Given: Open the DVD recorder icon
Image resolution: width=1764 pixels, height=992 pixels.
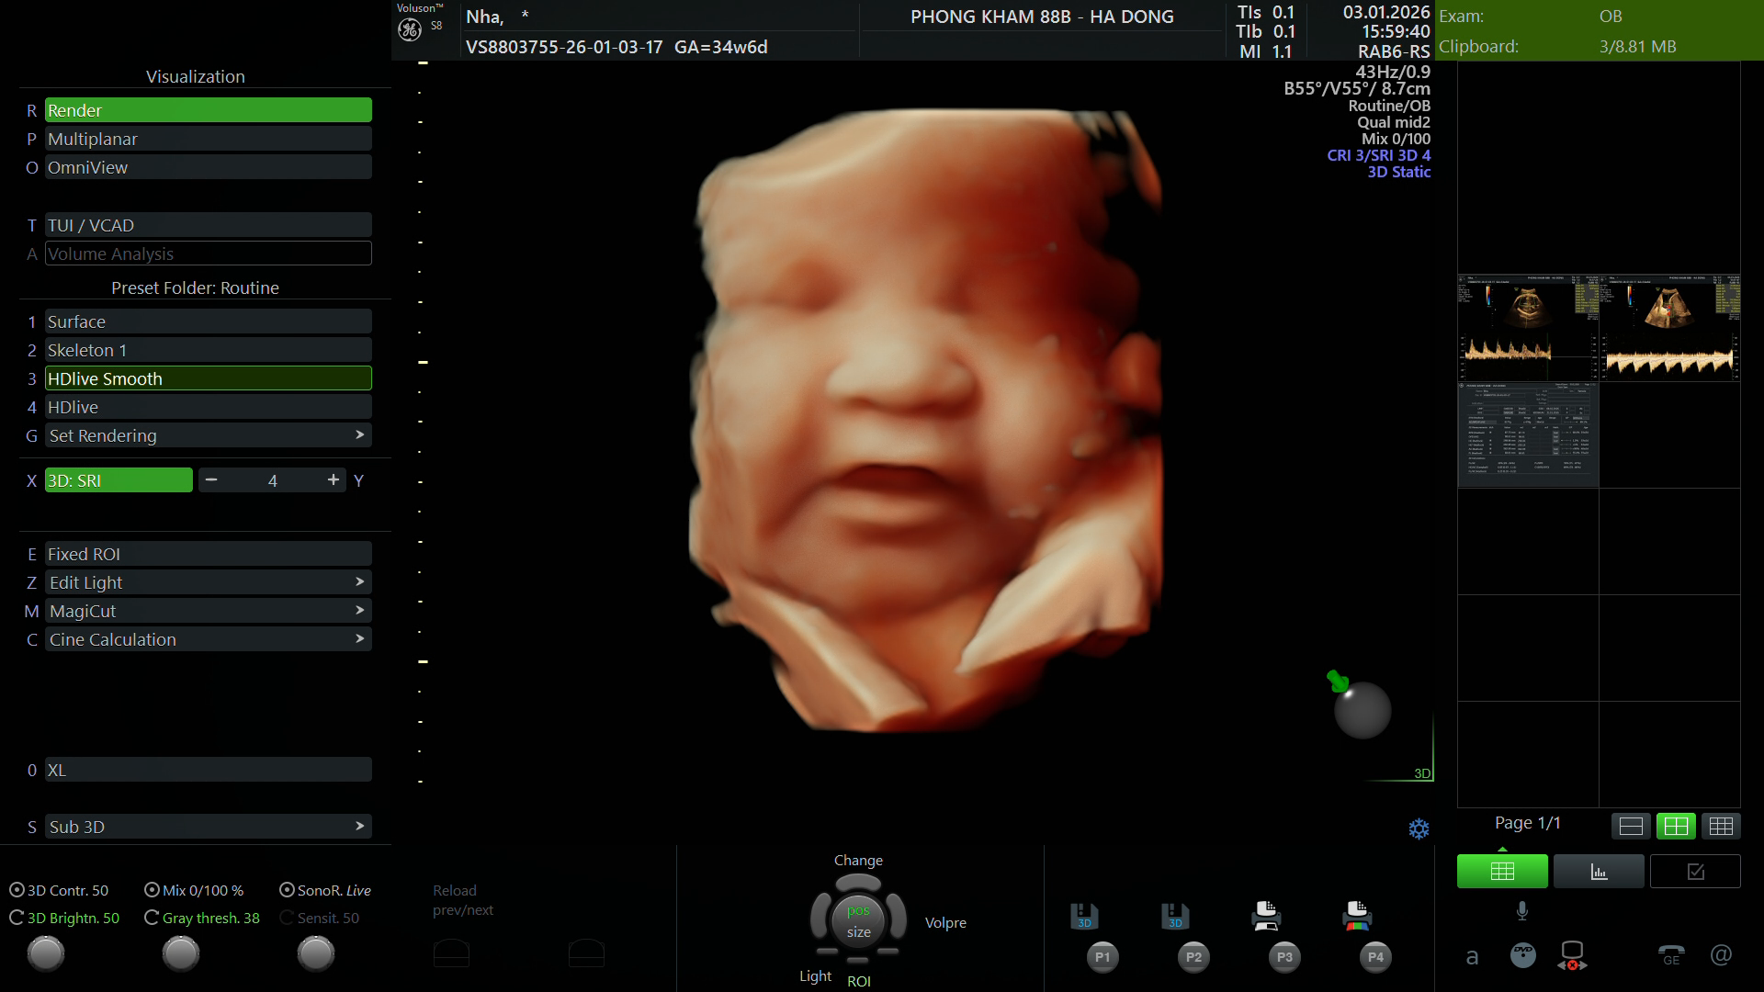Looking at the screenshot, I should click(1522, 956).
